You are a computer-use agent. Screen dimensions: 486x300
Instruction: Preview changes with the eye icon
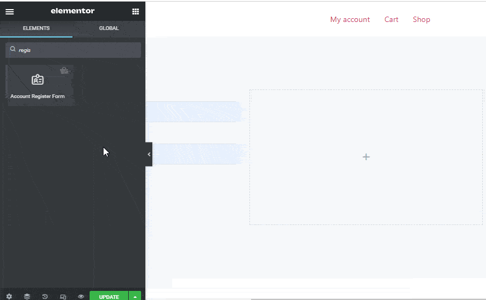tap(81, 296)
